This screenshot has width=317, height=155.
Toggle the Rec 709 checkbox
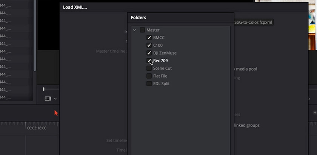(149, 61)
